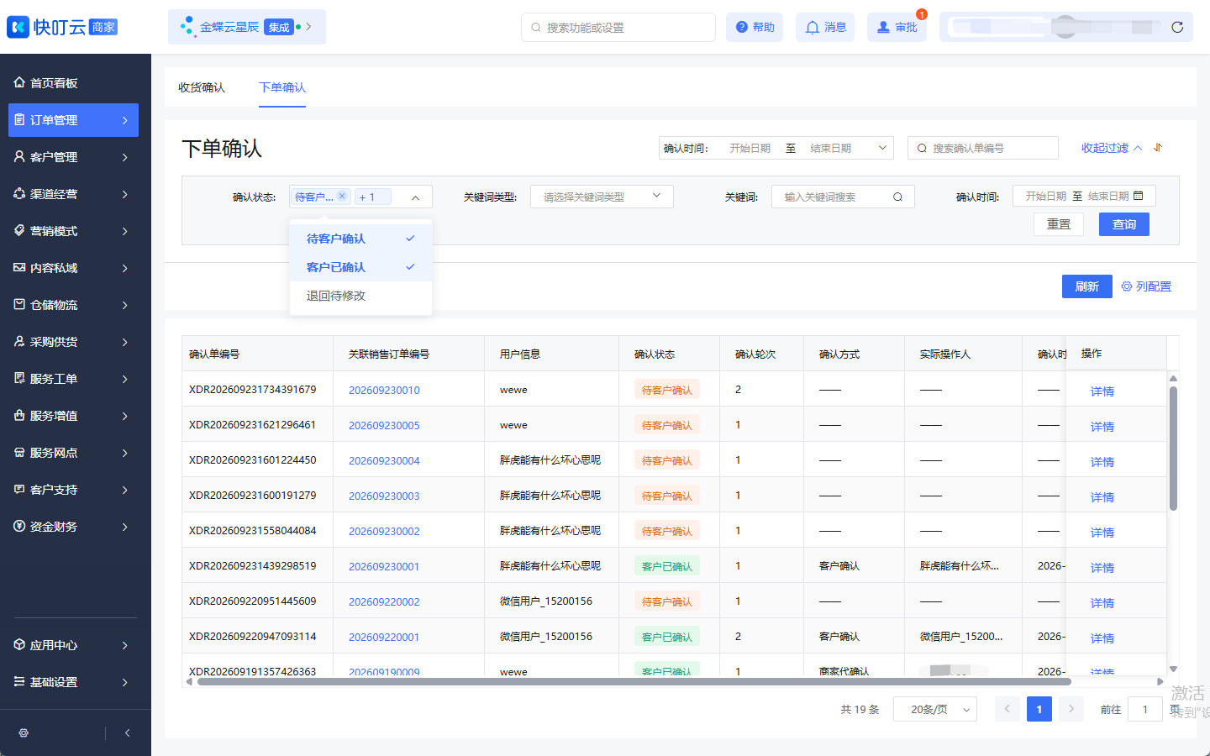Open the 20条/页 page size dropdown
This screenshot has height=756, width=1210.
click(934, 710)
